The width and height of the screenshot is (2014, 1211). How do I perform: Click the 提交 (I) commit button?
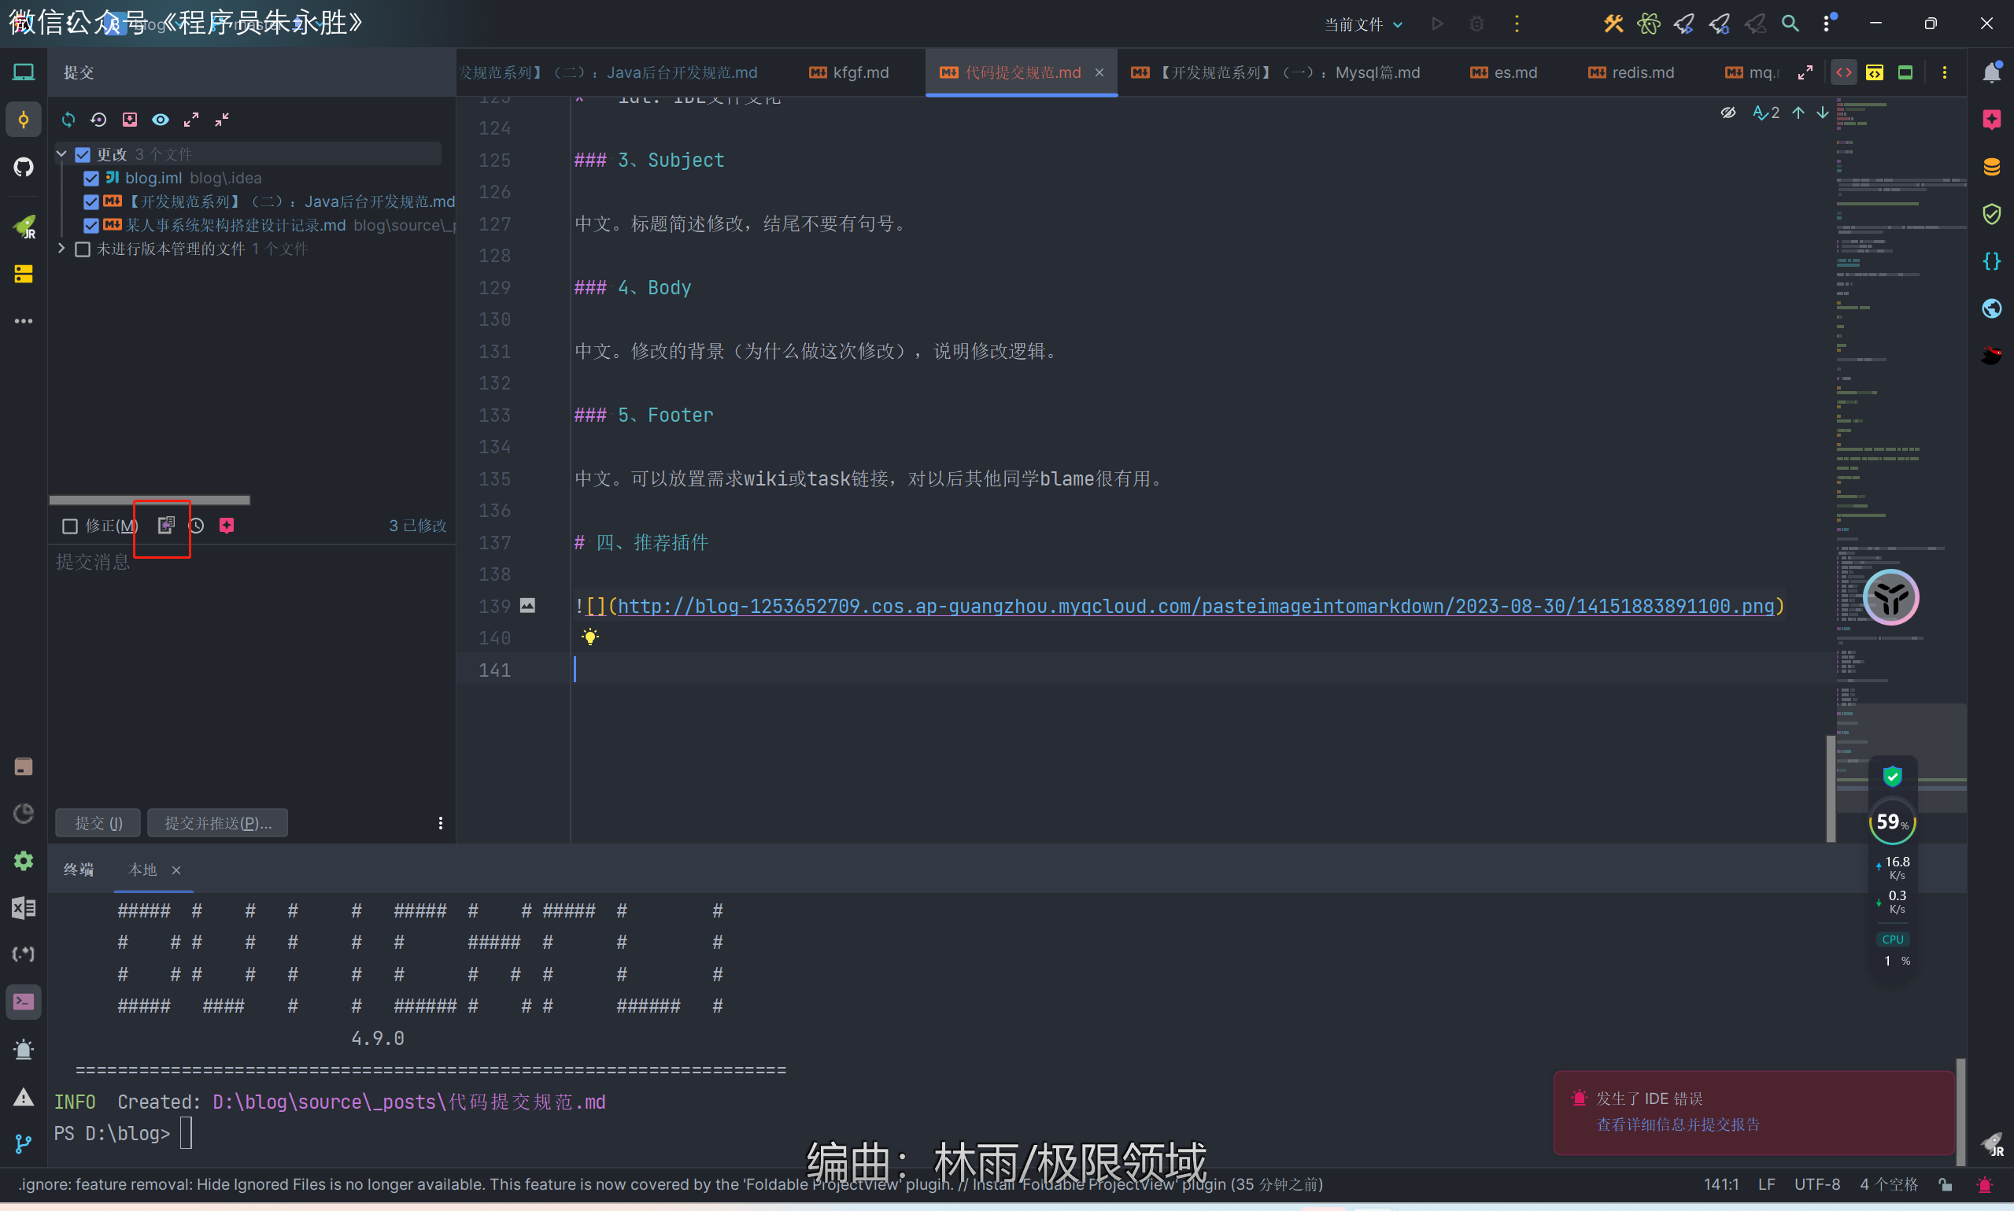98,822
